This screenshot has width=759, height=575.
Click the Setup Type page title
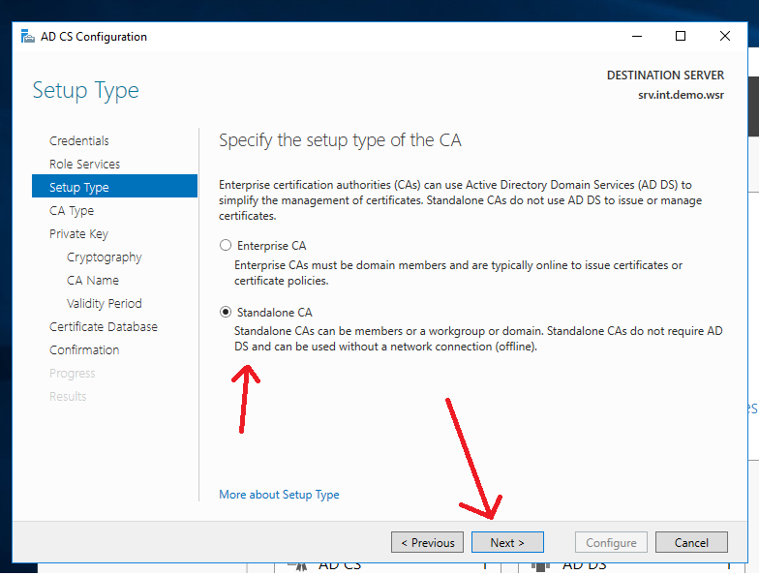(x=85, y=91)
